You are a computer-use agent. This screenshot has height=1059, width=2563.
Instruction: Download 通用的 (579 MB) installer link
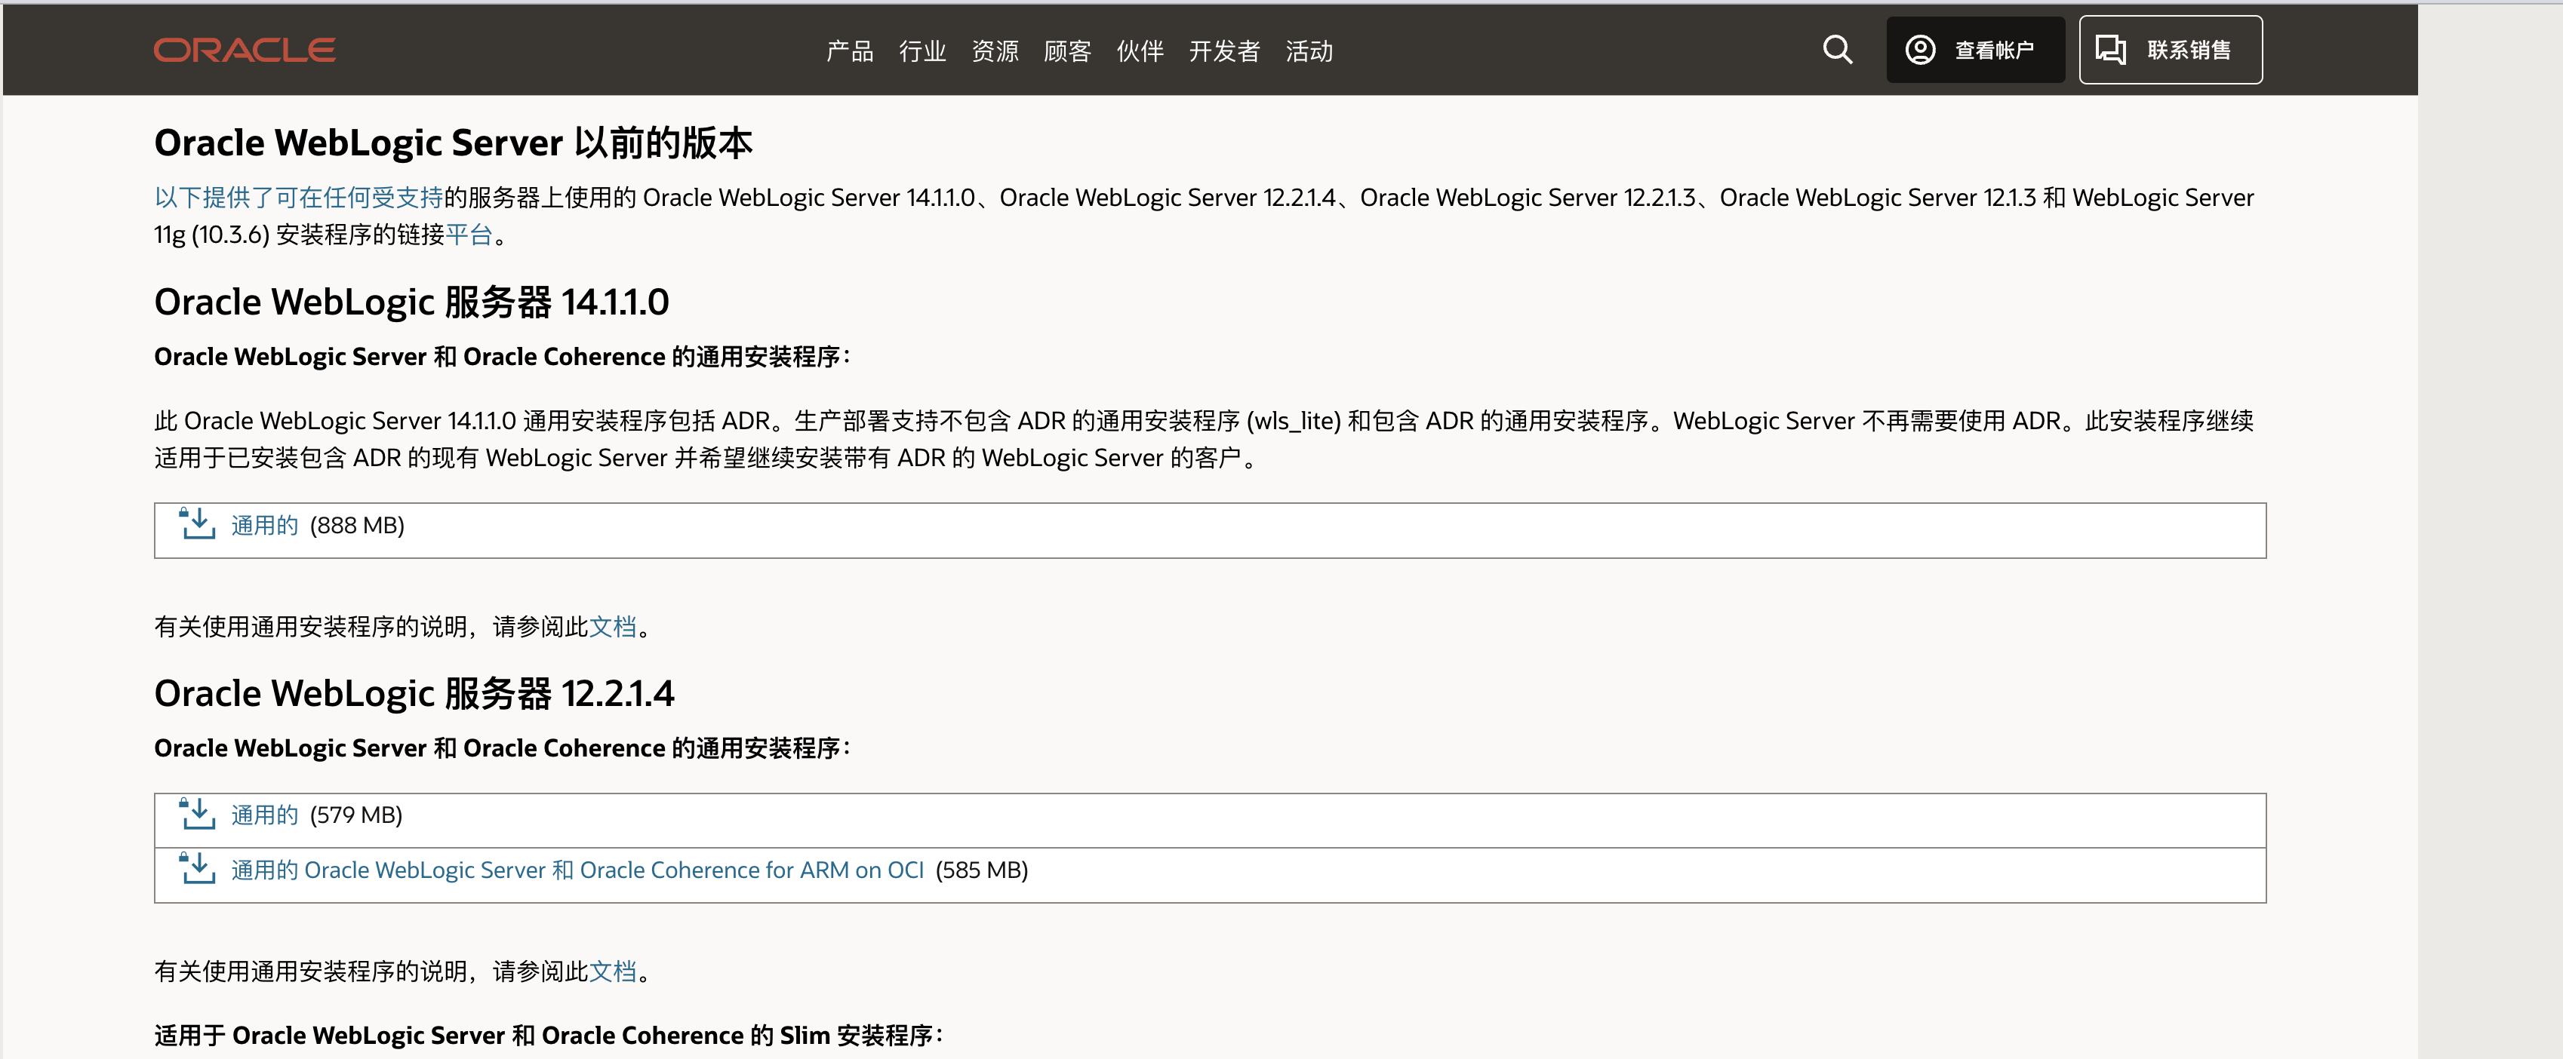coord(265,815)
